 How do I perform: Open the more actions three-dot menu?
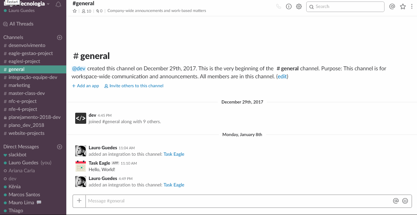click(412, 6)
